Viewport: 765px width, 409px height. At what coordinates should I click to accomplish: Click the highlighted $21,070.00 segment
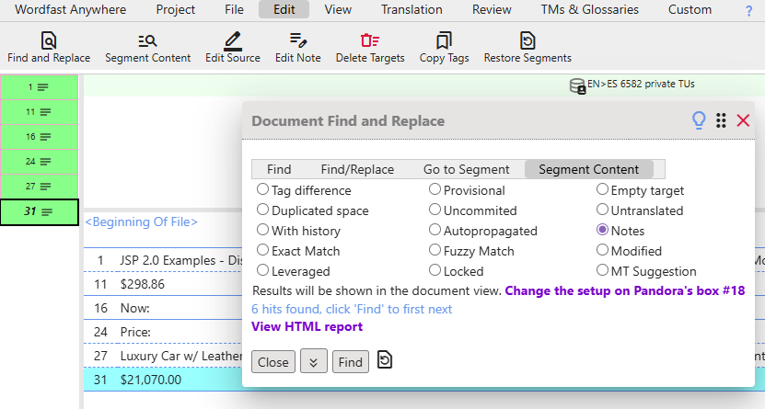click(x=164, y=380)
